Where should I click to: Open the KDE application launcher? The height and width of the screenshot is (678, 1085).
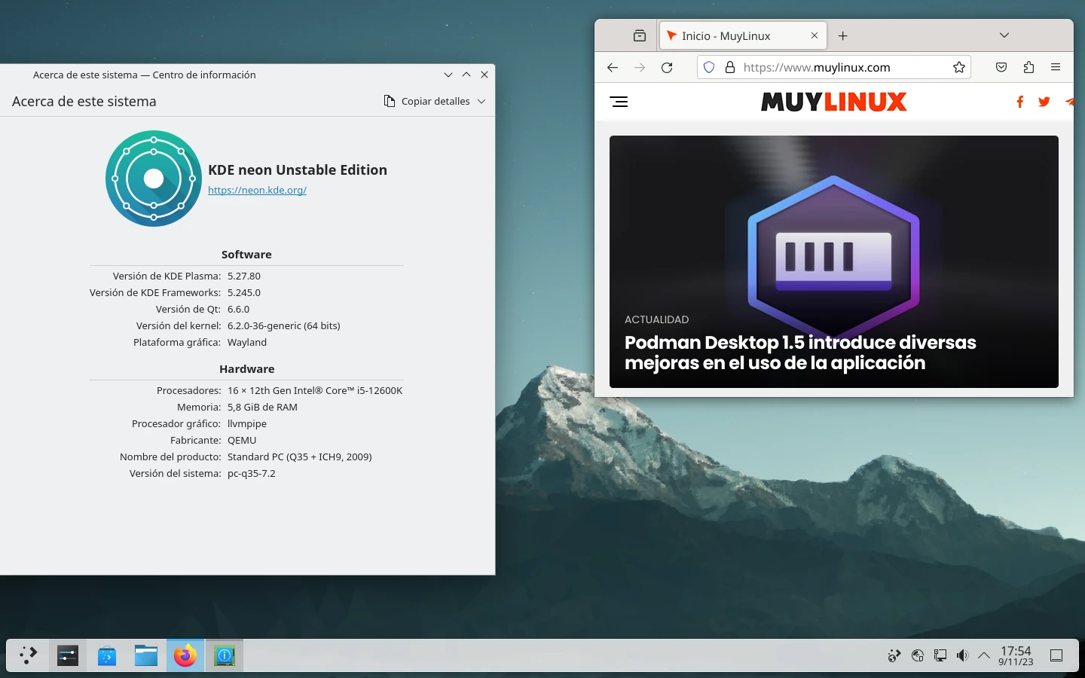[x=29, y=655]
